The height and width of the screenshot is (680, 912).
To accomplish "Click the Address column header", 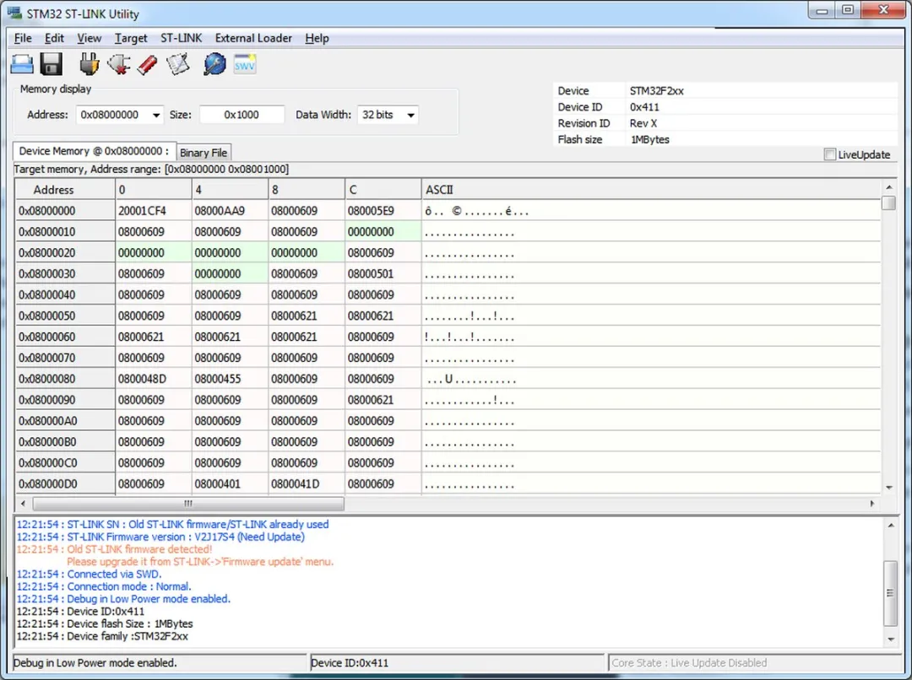I will click(x=65, y=190).
